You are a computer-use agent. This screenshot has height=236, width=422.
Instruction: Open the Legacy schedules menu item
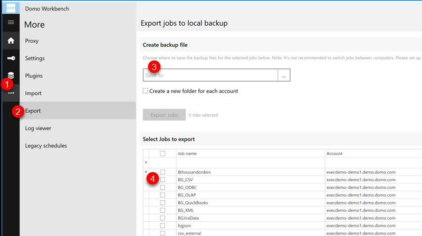[x=46, y=145]
